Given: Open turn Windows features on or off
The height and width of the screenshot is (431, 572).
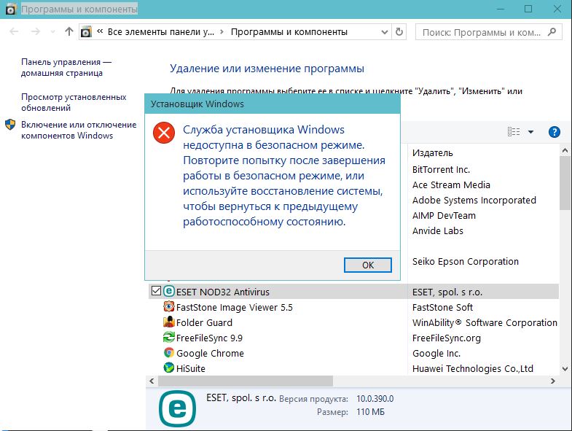Looking at the screenshot, I should 79,130.
